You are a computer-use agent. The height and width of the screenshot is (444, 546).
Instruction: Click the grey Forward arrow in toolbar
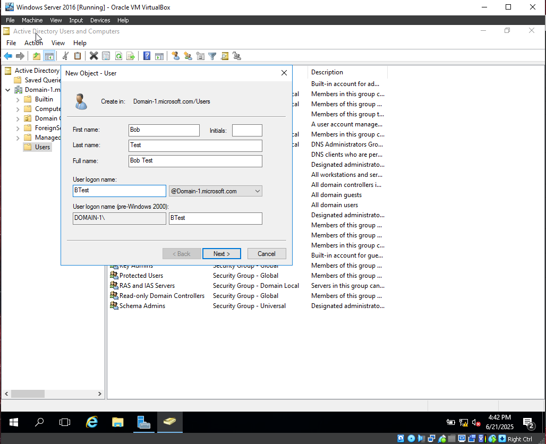pos(20,56)
